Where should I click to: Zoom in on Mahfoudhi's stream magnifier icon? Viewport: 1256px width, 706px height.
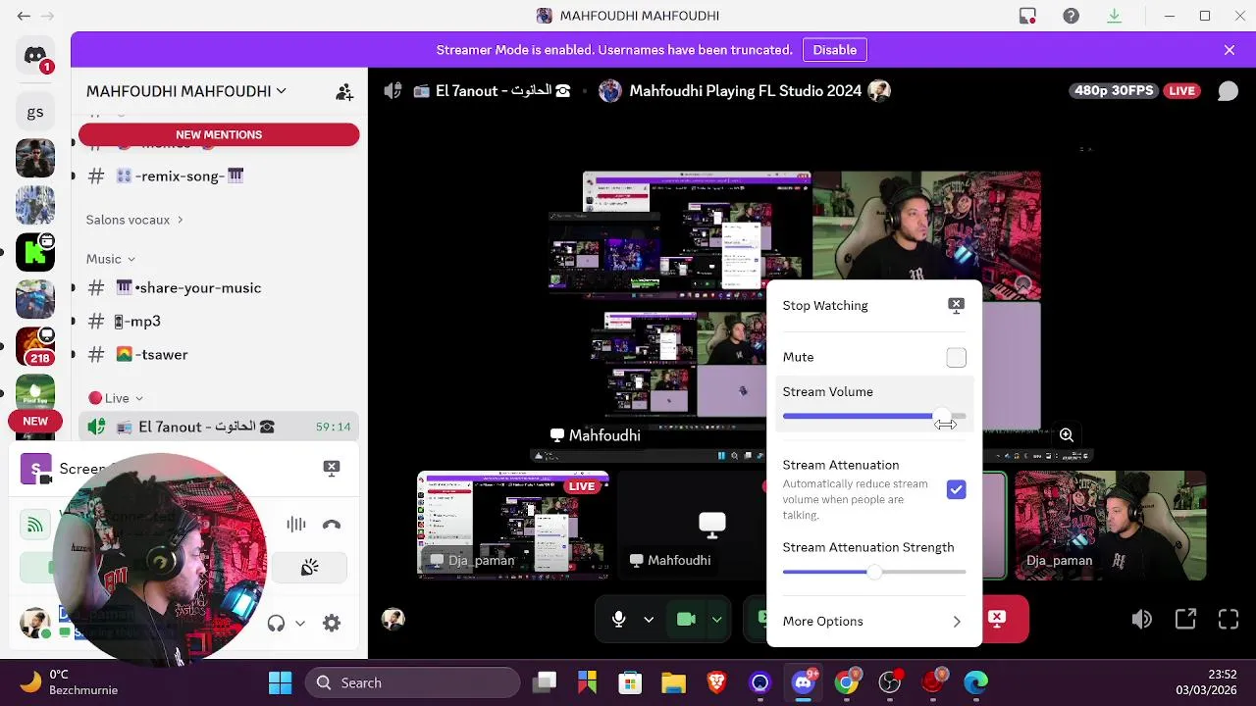[x=1066, y=435]
